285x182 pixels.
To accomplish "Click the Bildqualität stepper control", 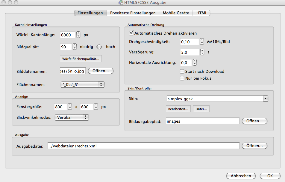I will [75, 47].
